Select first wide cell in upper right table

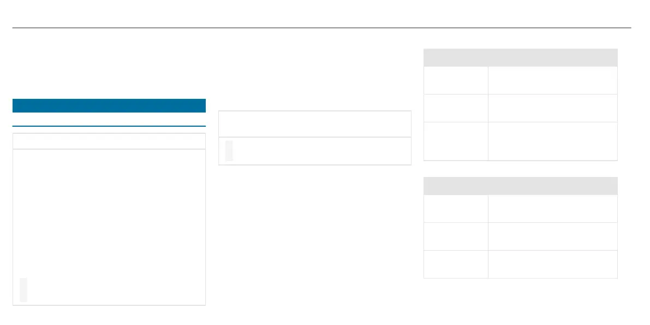553,80
